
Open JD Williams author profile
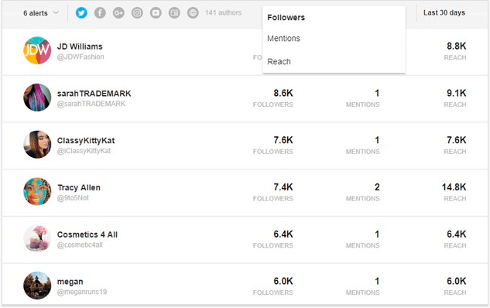pos(80,46)
